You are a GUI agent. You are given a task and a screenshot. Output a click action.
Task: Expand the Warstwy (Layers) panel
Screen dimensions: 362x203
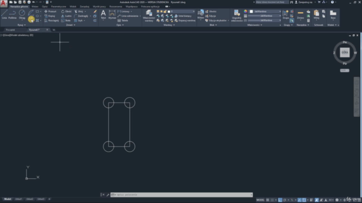[x=169, y=25]
